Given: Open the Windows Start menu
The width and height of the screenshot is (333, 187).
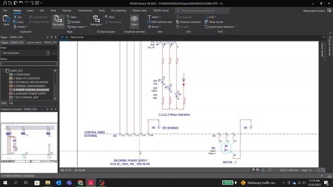Looking at the screenshot, I should (x=5, y=182).
